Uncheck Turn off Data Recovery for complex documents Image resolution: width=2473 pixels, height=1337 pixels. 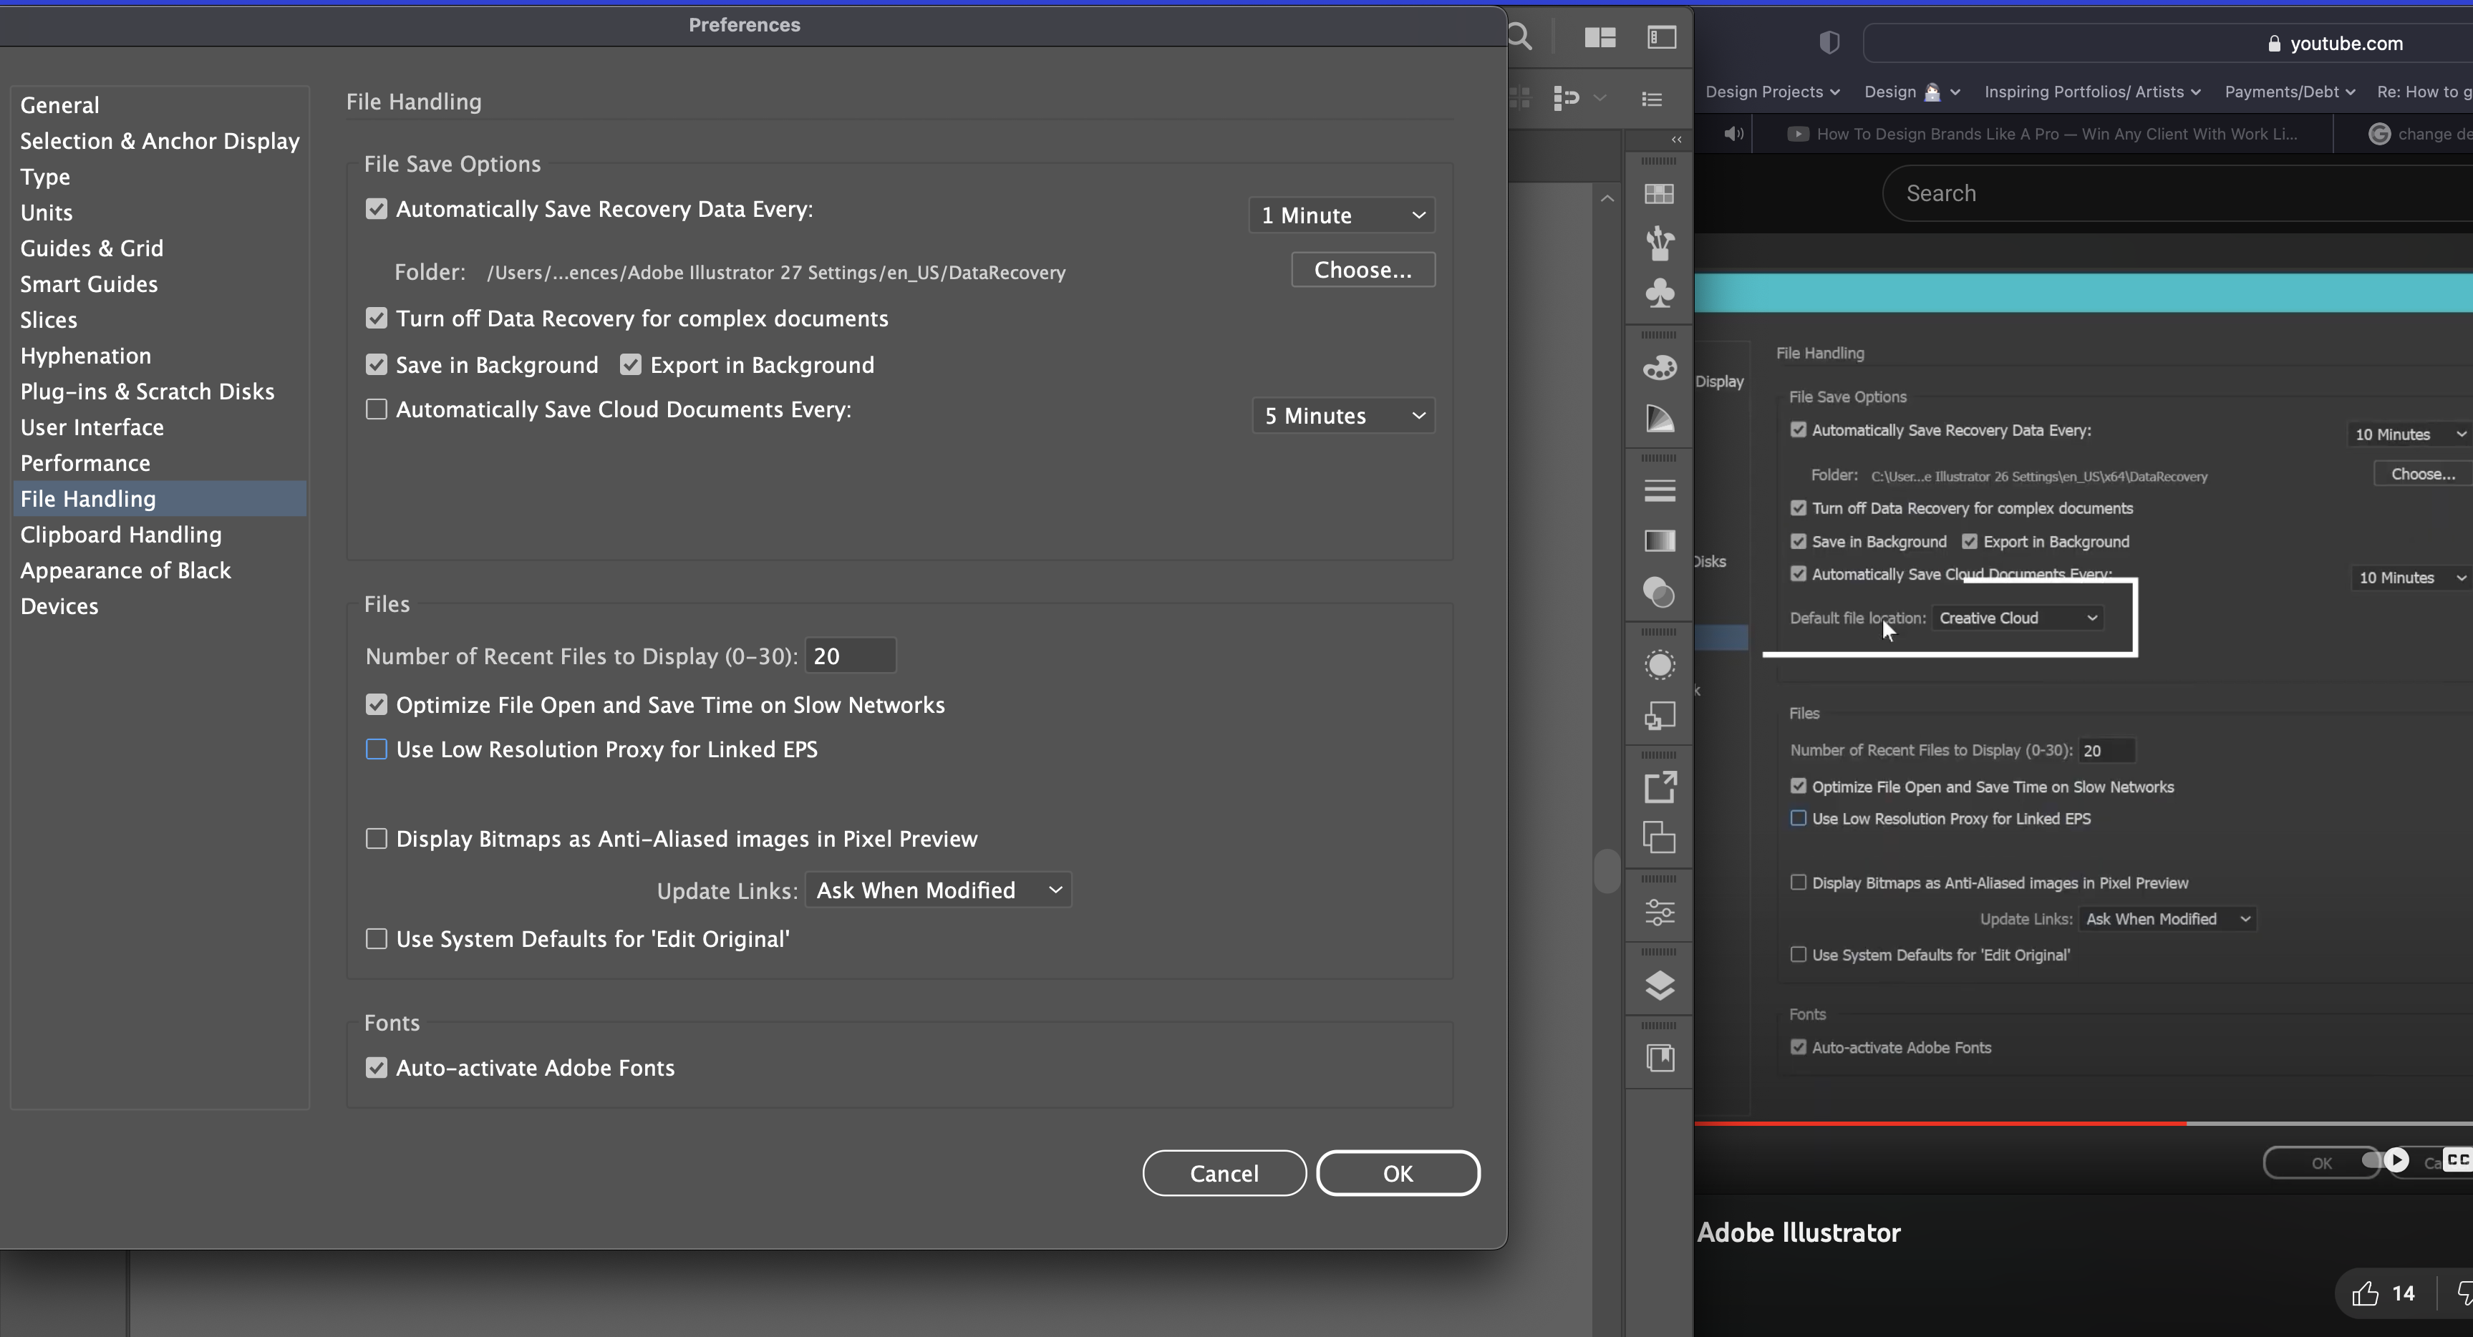pyautogui.click(x=377, y=318)
